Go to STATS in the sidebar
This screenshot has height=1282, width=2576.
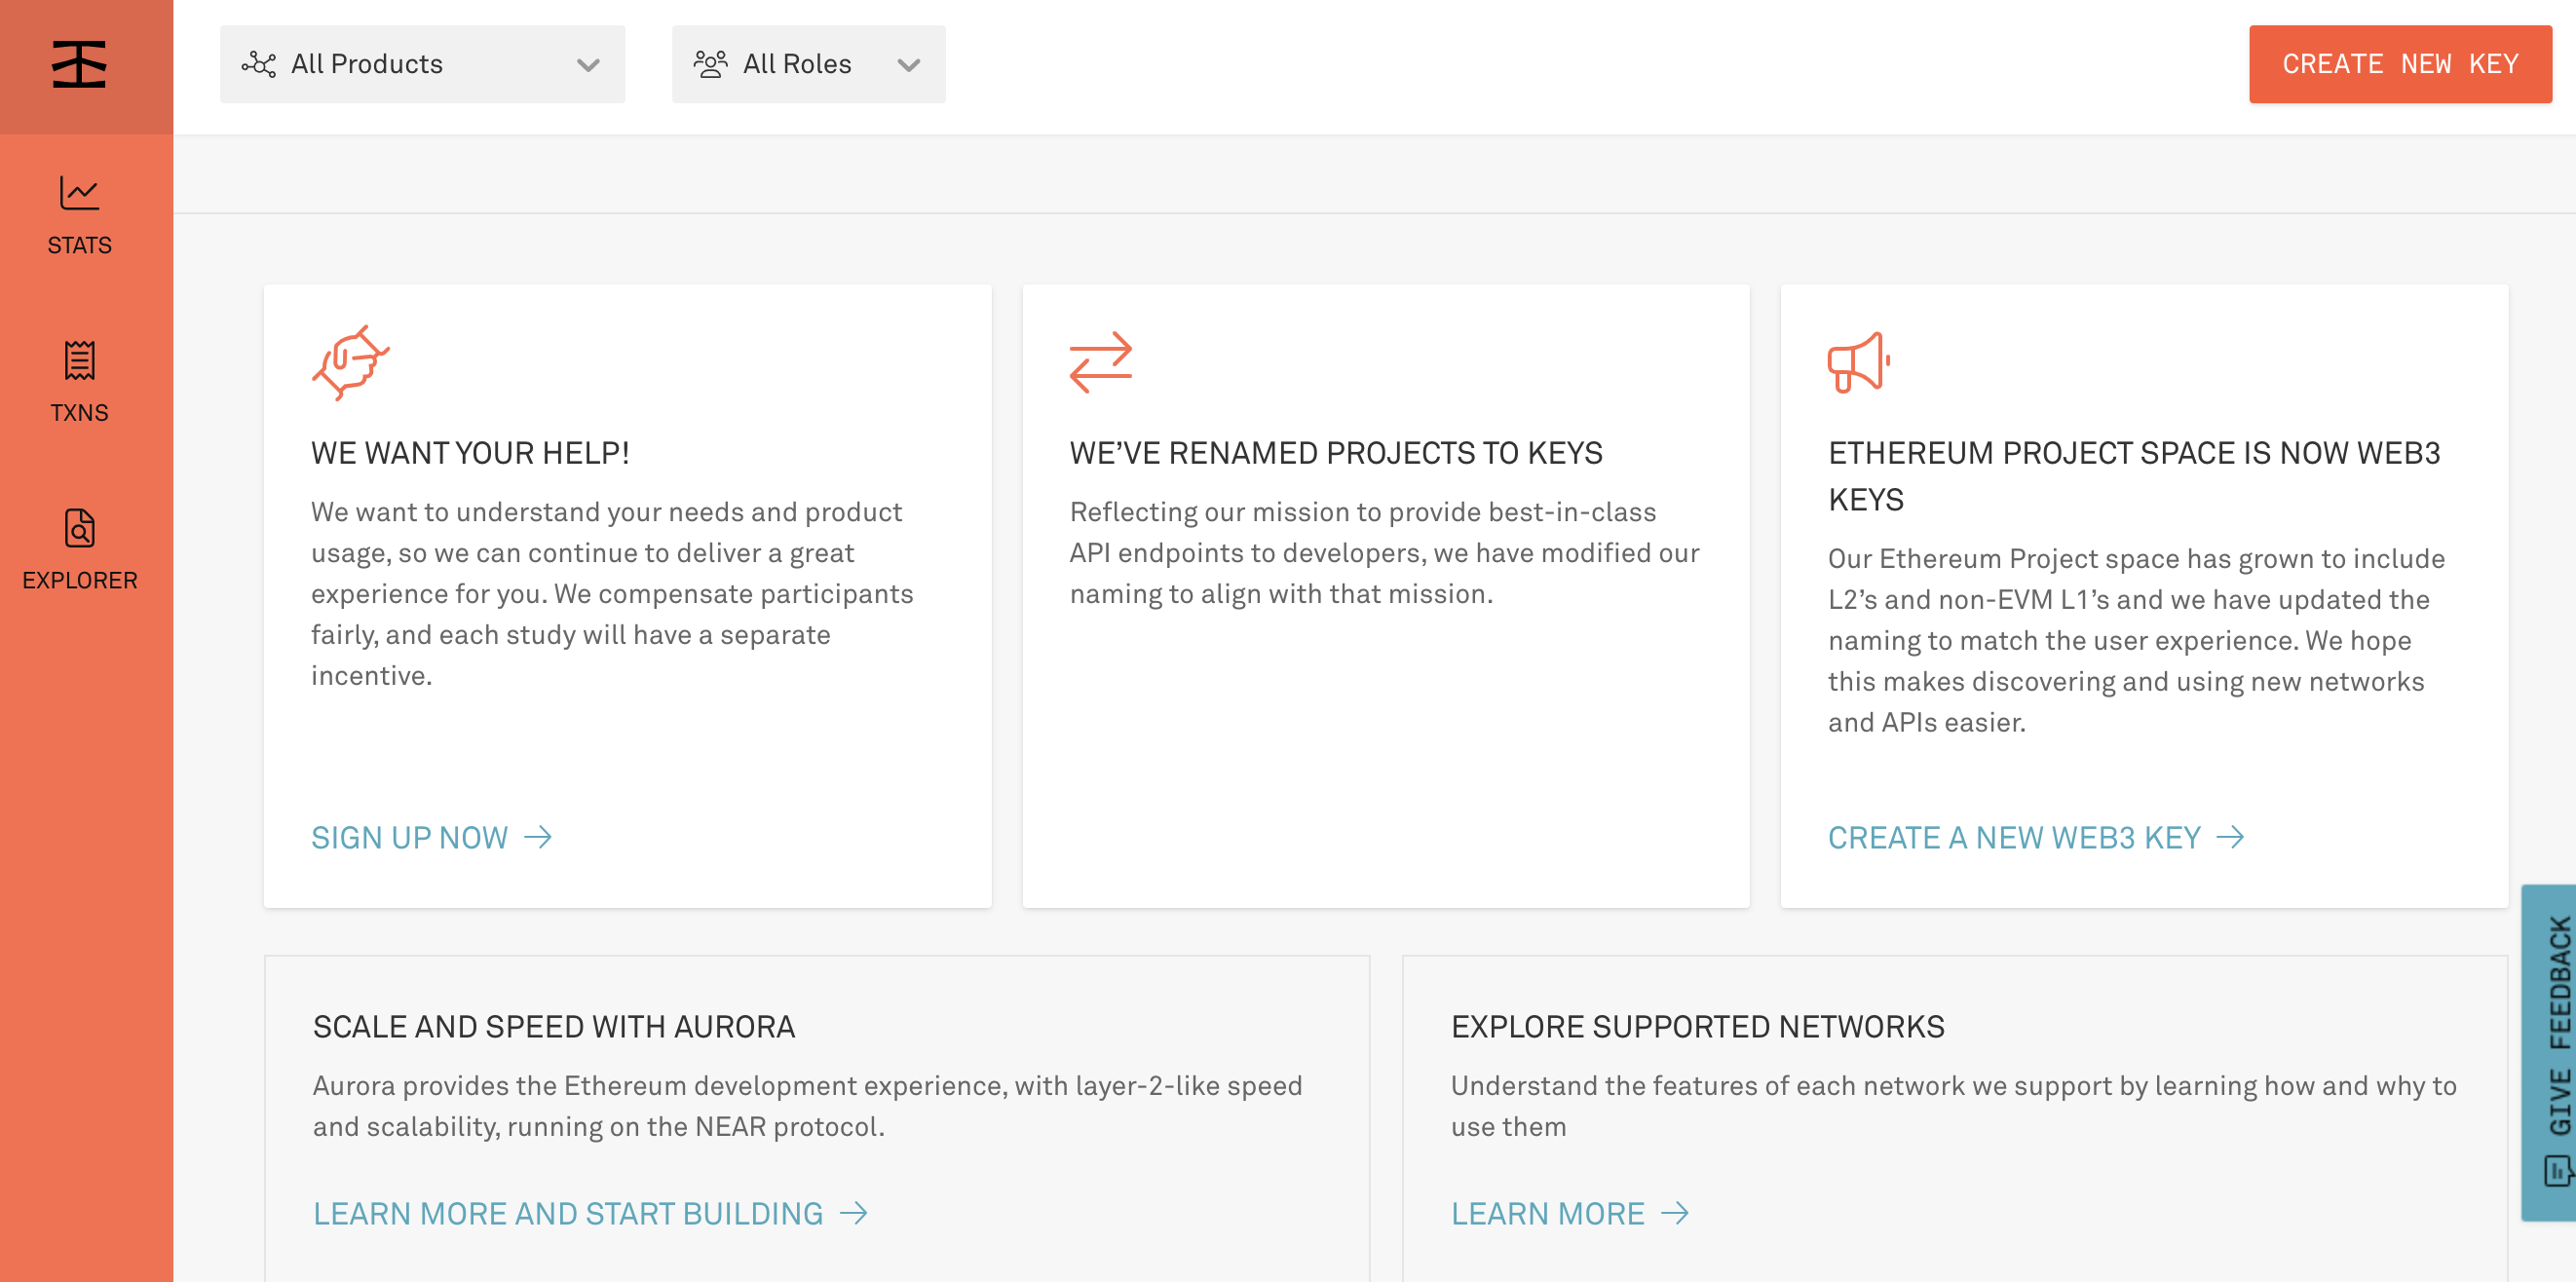(x=79, y=214)
